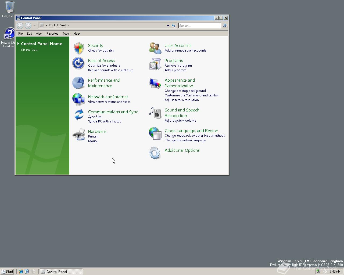Click Sync files link
The height and width of the screenshot is (275, 344).
coord(95,117)
